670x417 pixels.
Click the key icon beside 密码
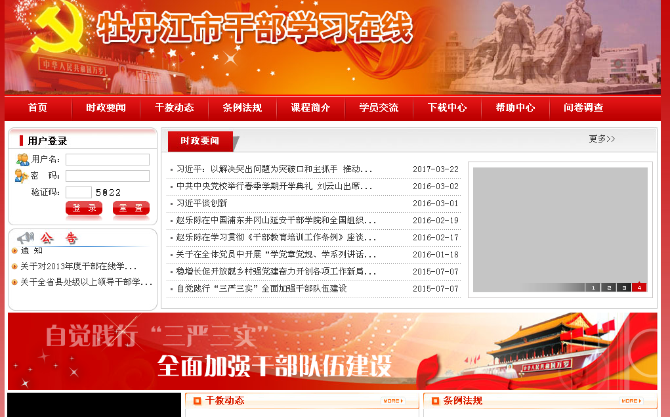click(21, 175)
